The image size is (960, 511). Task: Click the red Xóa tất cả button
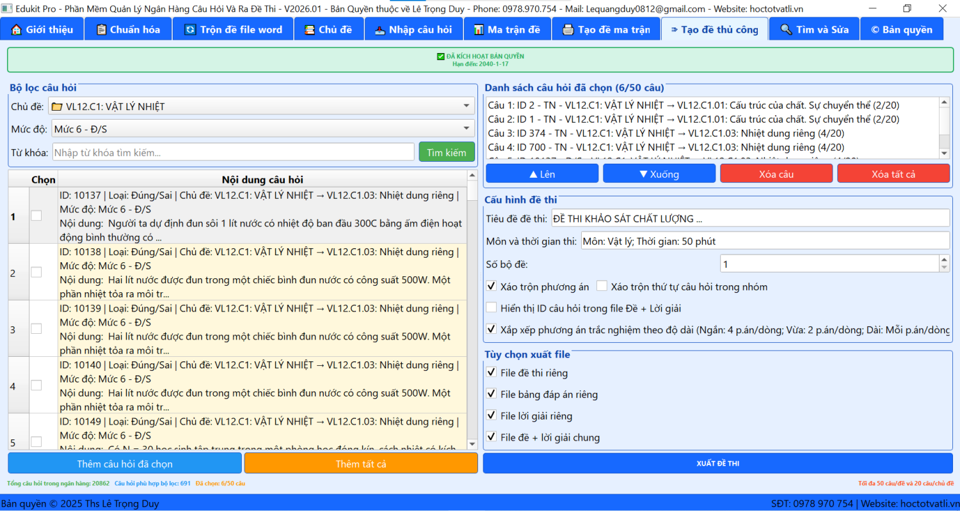pyautogui.click(x=893, y=174)
